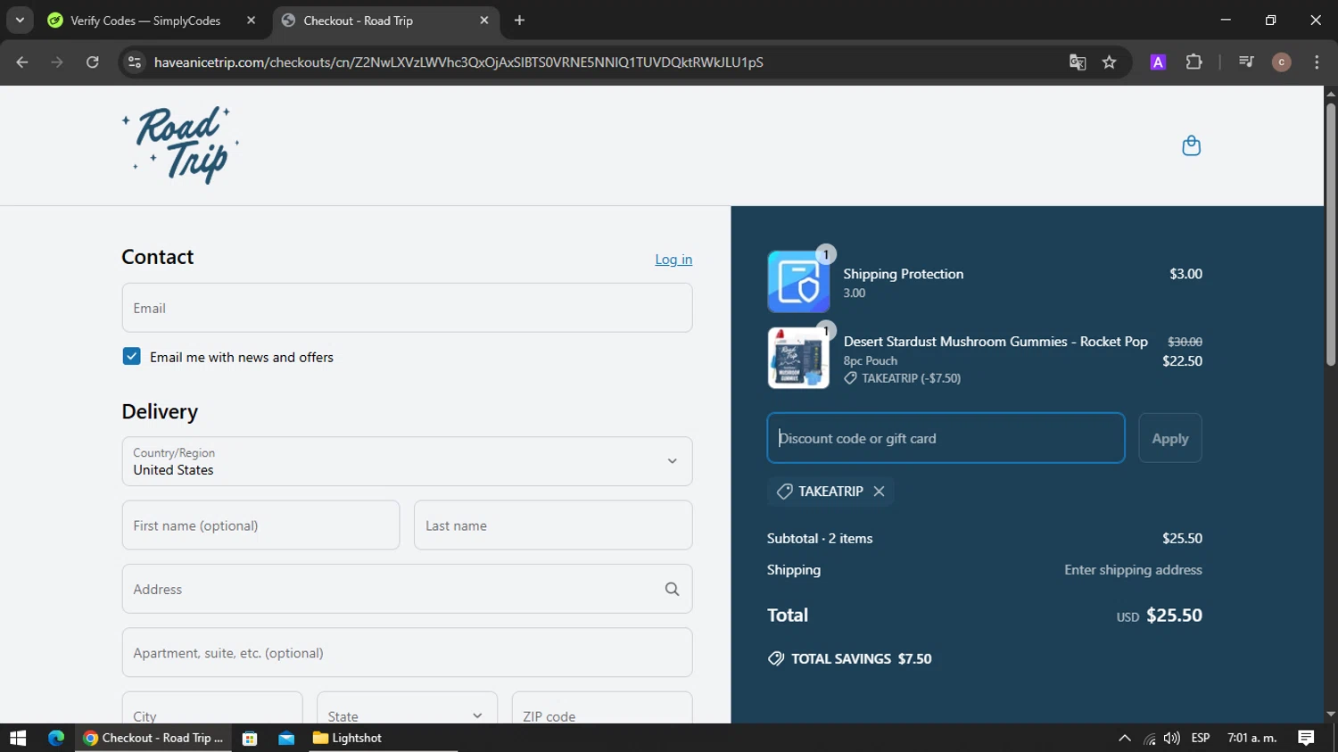Open the network Wi-Fi tray icon
1338x752 pixels.
1150,738
